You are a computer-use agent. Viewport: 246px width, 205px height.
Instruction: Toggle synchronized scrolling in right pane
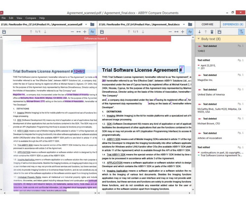click(190, 32)
